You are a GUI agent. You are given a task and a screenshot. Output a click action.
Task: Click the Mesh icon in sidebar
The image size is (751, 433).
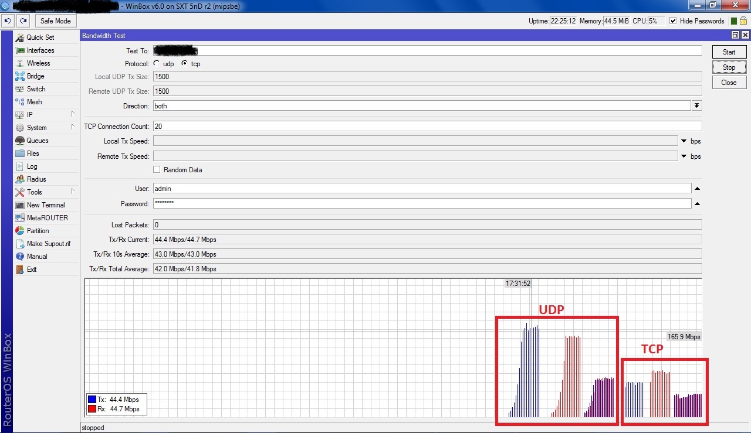(x=20, y=102)
